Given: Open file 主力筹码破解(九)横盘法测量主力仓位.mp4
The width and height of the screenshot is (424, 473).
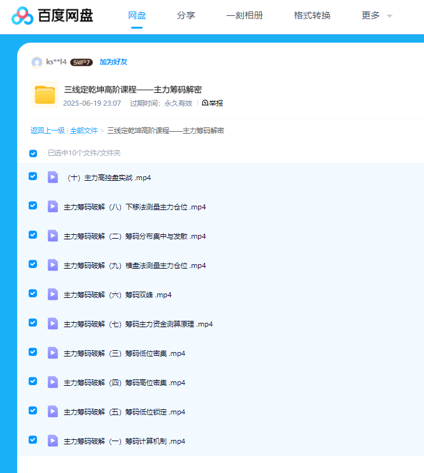Looking at the screenshot, I should [x=135, y=265].
